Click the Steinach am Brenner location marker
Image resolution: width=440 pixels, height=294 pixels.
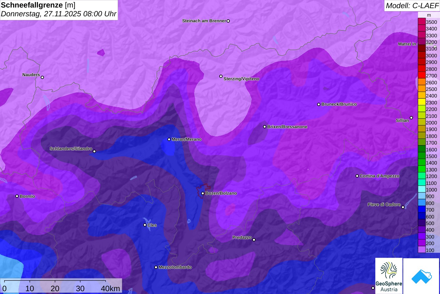tap(228, 21)
